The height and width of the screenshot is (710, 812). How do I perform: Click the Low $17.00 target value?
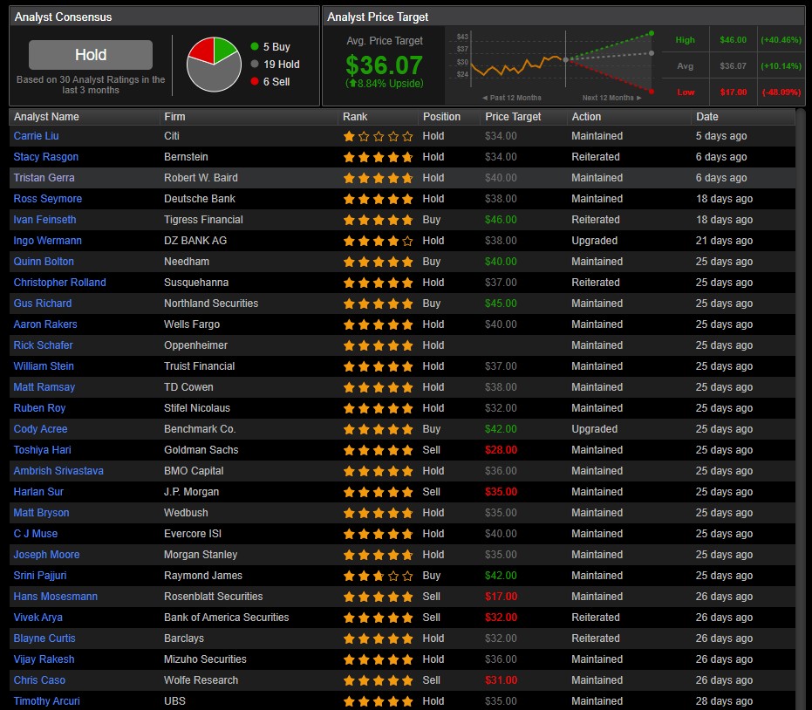pyautogui.click(x=733, y=92)
